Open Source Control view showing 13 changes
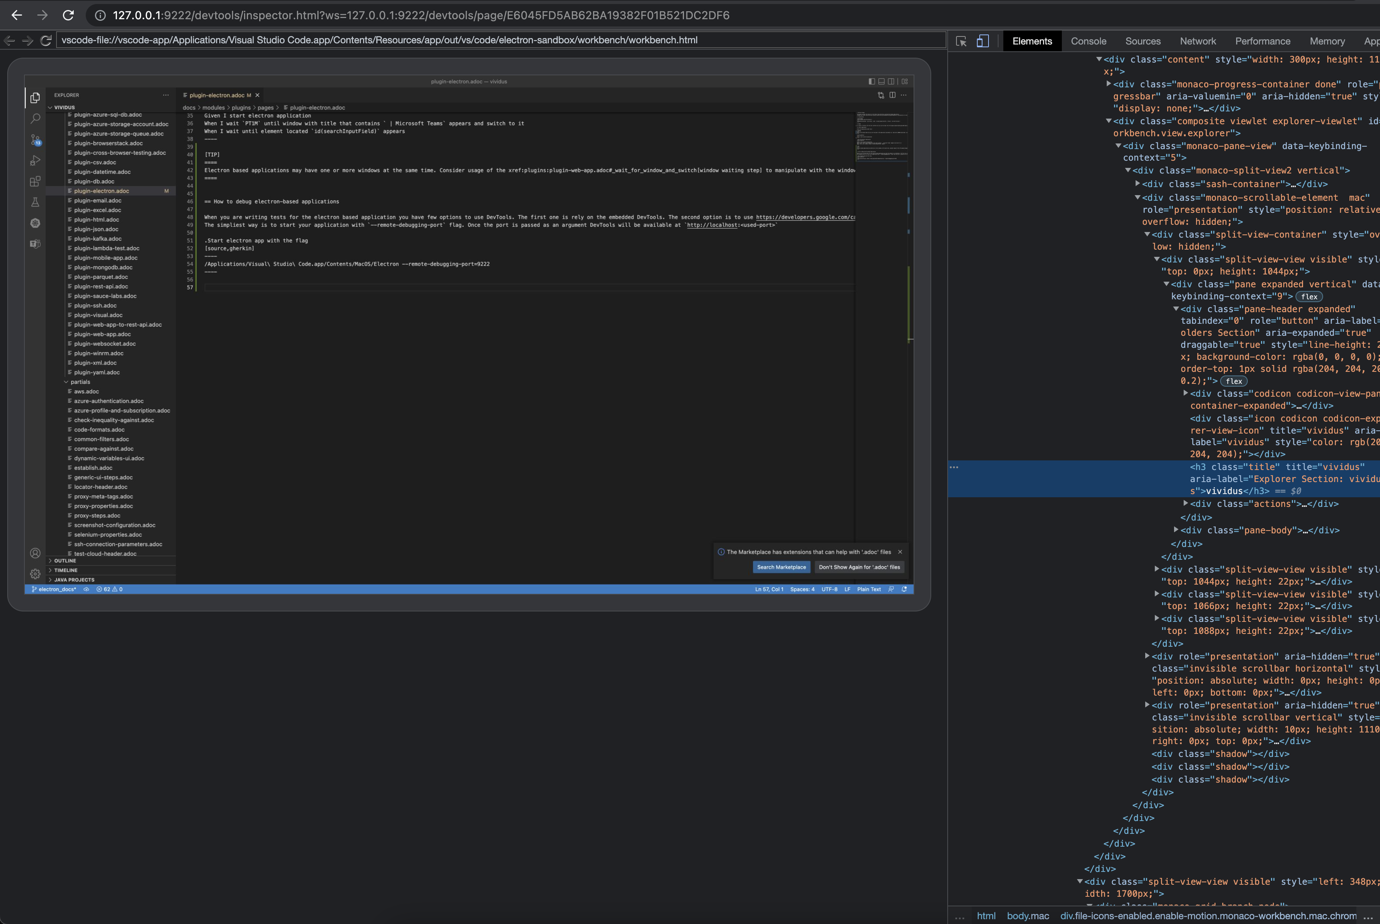The height and width of the screenshot is (924, 1380). (35, 140)
